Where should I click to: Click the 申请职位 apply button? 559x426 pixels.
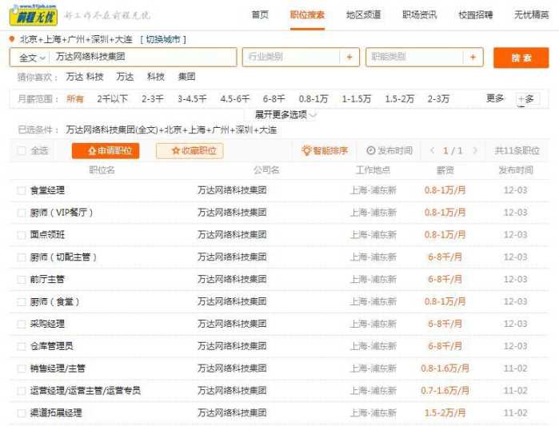pos(106,151)
